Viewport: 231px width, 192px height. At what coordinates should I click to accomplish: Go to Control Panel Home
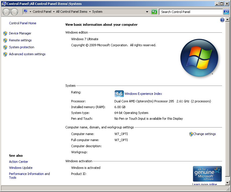(23, 23)
